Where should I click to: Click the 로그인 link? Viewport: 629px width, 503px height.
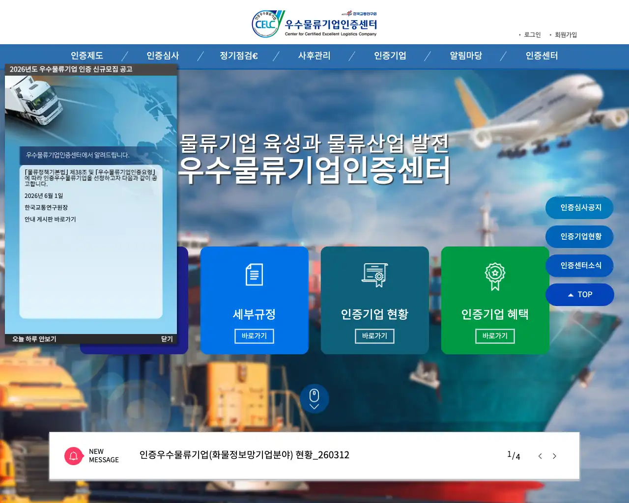[532, 35]
